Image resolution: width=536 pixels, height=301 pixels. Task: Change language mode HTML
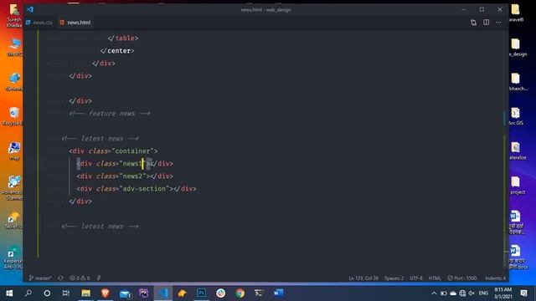[435, 278]
